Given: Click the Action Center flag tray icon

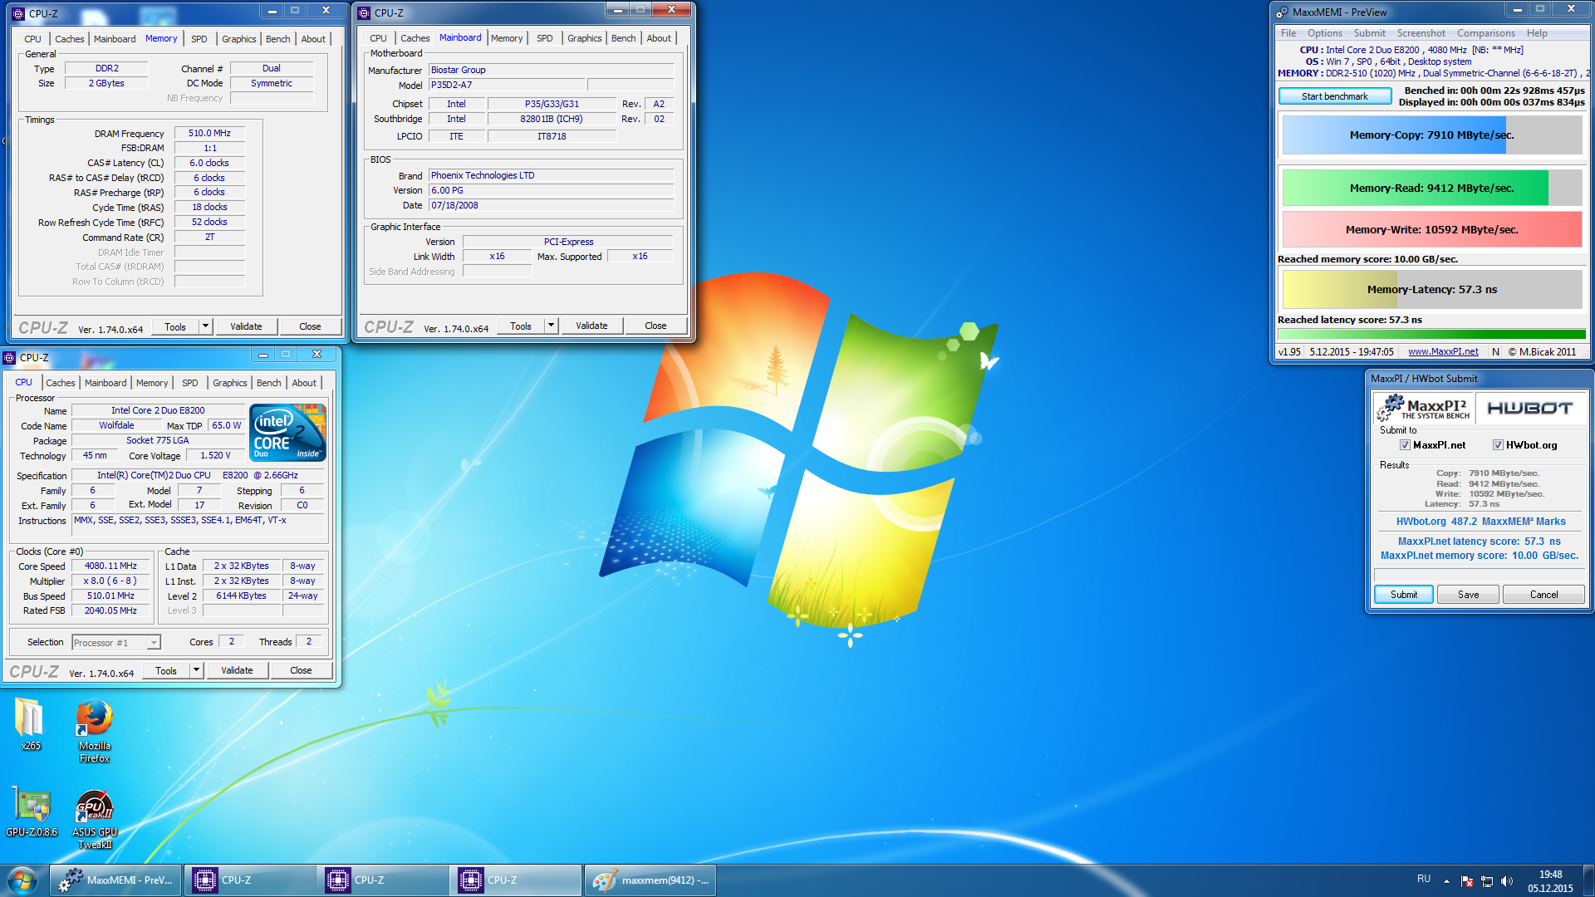Looking at the screenshot, I should click(x=1467, y=881).
